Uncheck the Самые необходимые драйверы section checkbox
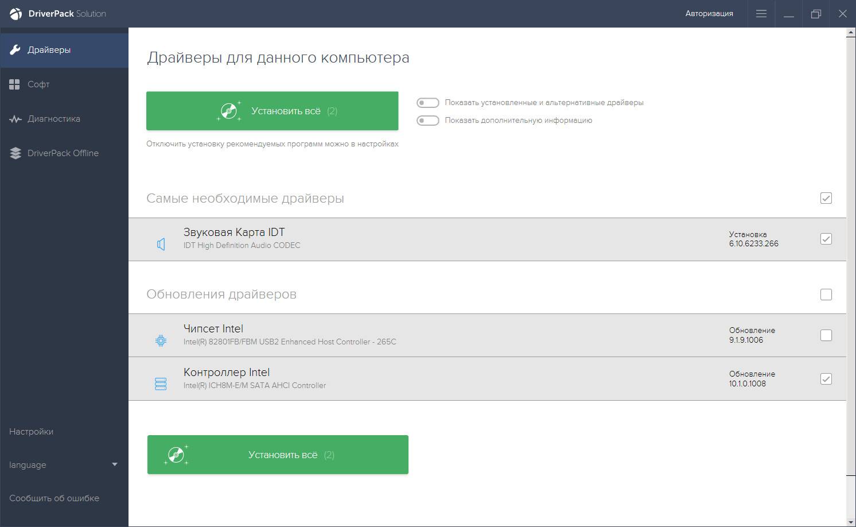856x527 pixels. (826, 198)
